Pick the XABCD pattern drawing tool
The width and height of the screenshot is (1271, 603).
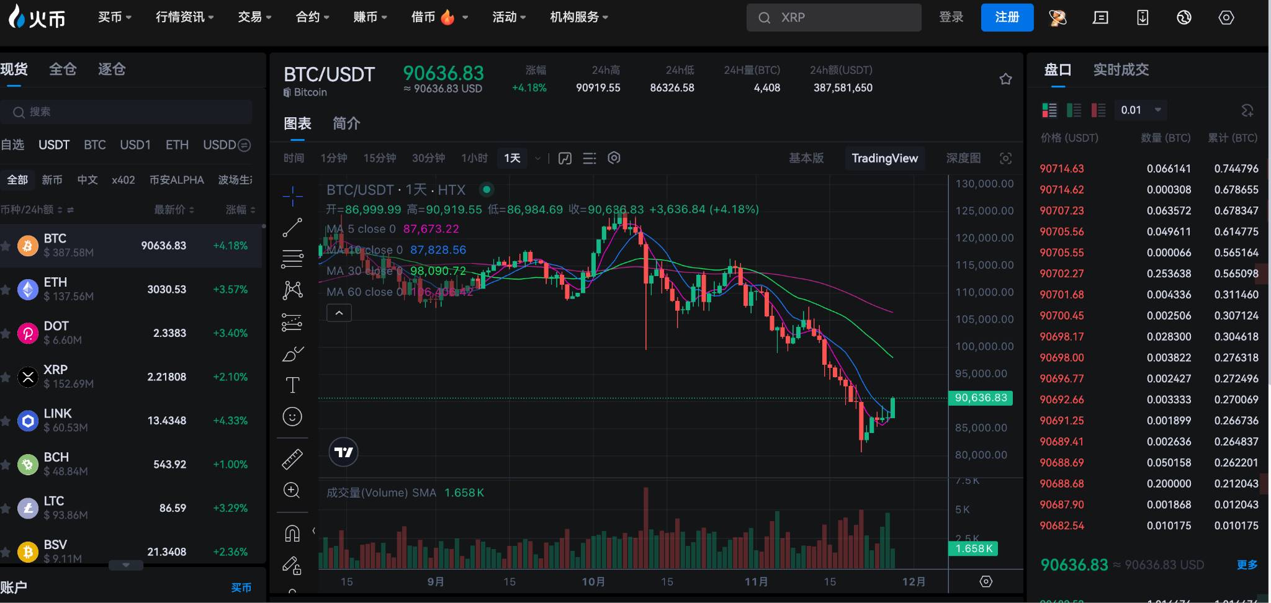pyautogui.click(x=292, y=290)
